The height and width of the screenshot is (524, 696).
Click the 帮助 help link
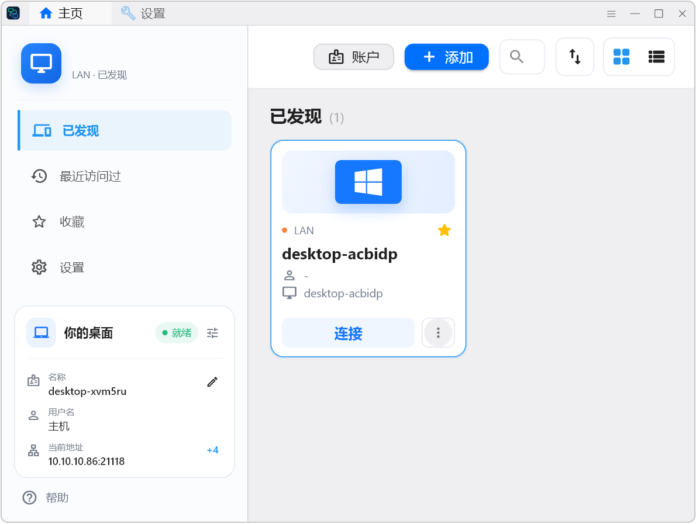click(x=57, y=497)
